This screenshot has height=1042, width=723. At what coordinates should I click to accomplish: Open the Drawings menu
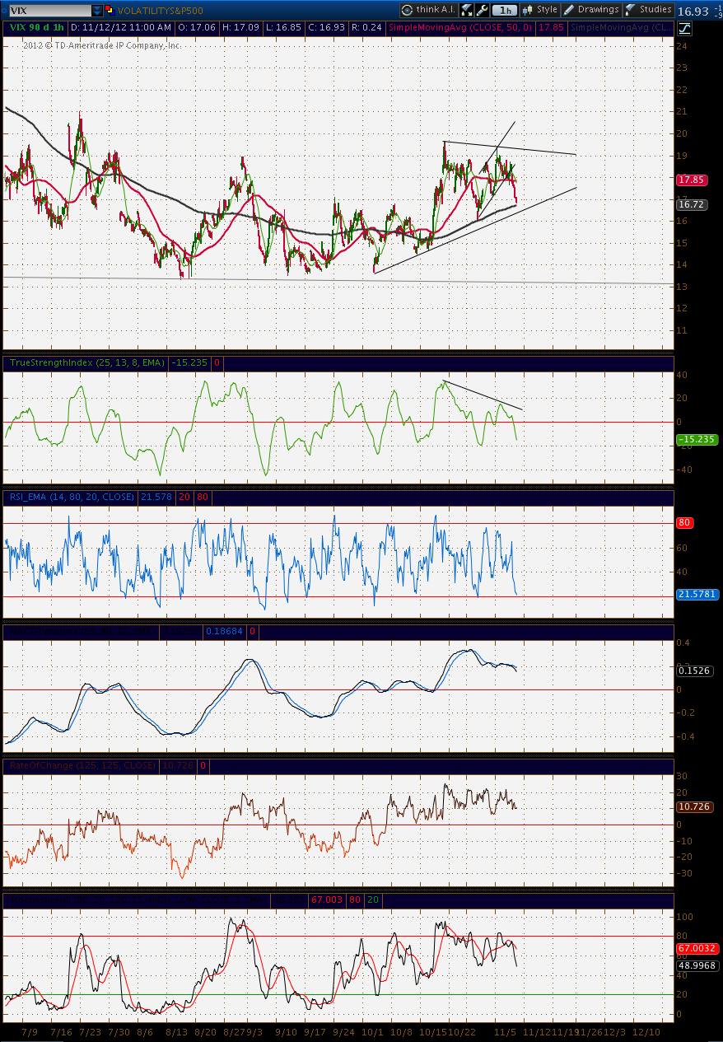pyautogui.click(x=591, y=10)
